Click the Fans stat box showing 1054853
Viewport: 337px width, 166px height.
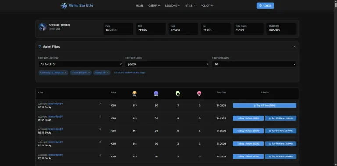point(118,28)
